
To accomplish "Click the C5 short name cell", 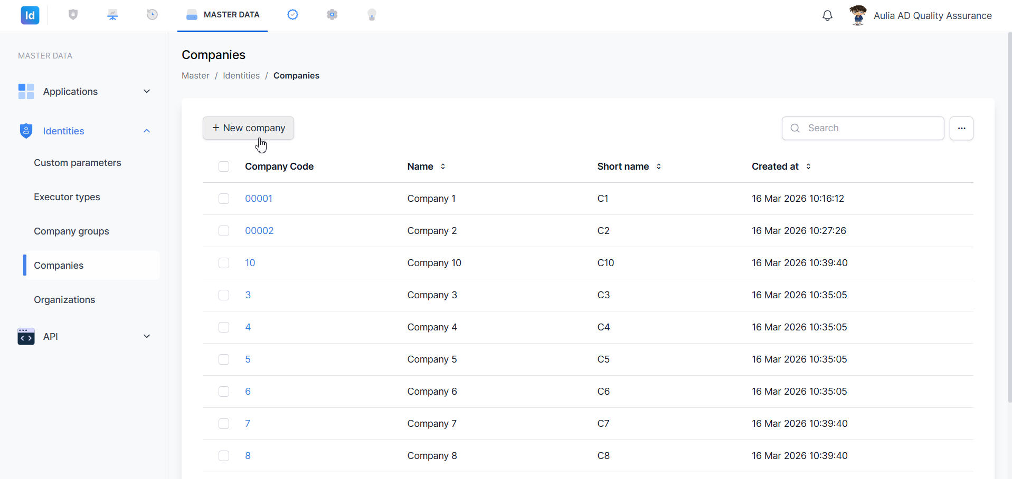I will click(603, 359).
